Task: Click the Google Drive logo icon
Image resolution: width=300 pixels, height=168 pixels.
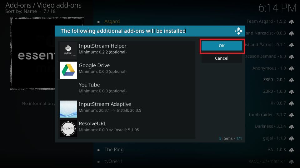Action: [x=68, y=70]
